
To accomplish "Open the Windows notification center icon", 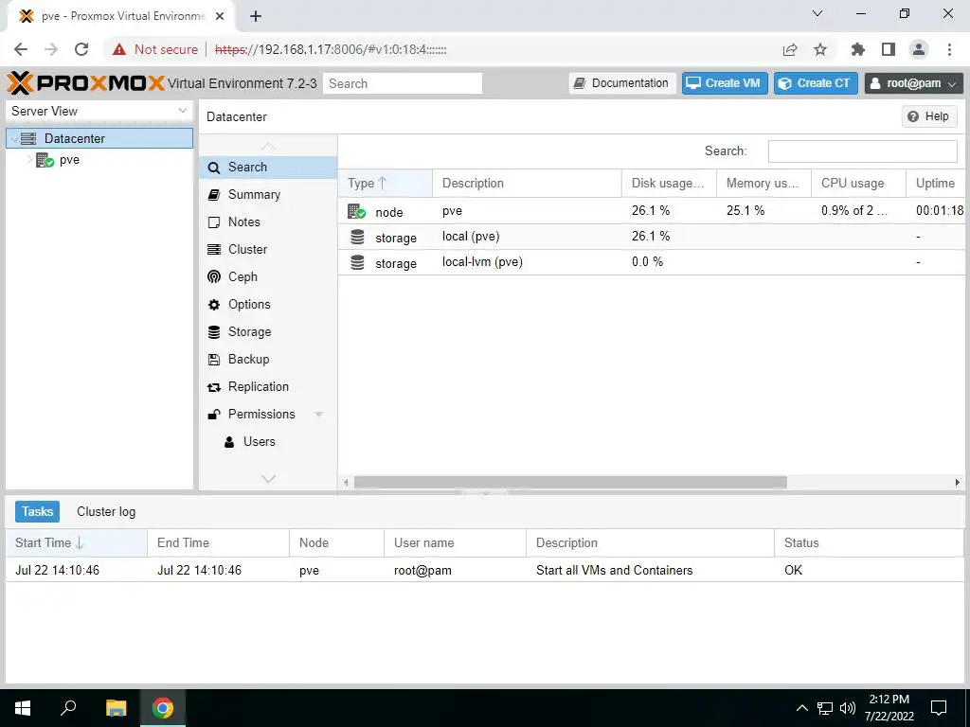I will tap(939, 708).
